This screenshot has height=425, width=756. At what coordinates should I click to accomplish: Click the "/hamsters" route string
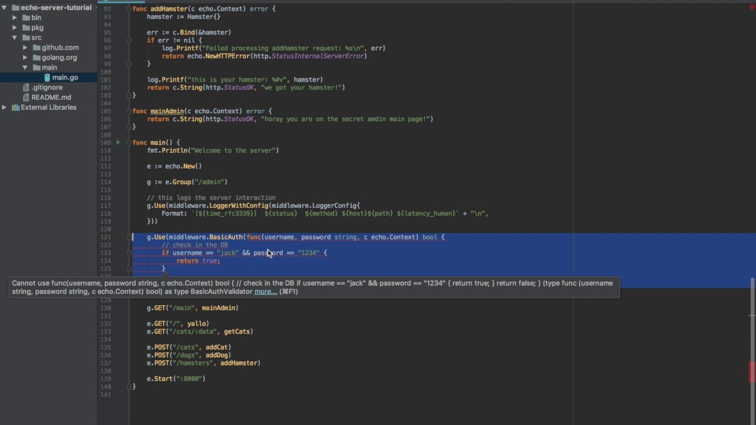pos(193,363)
